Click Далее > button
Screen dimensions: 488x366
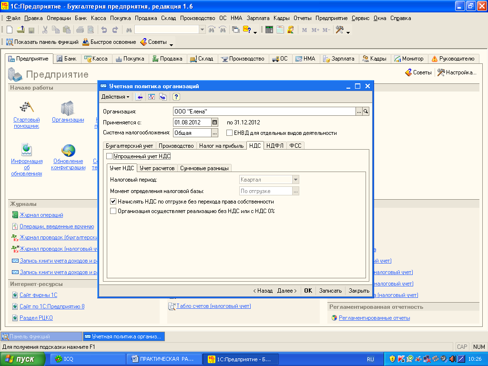click(x=287, y=291)
